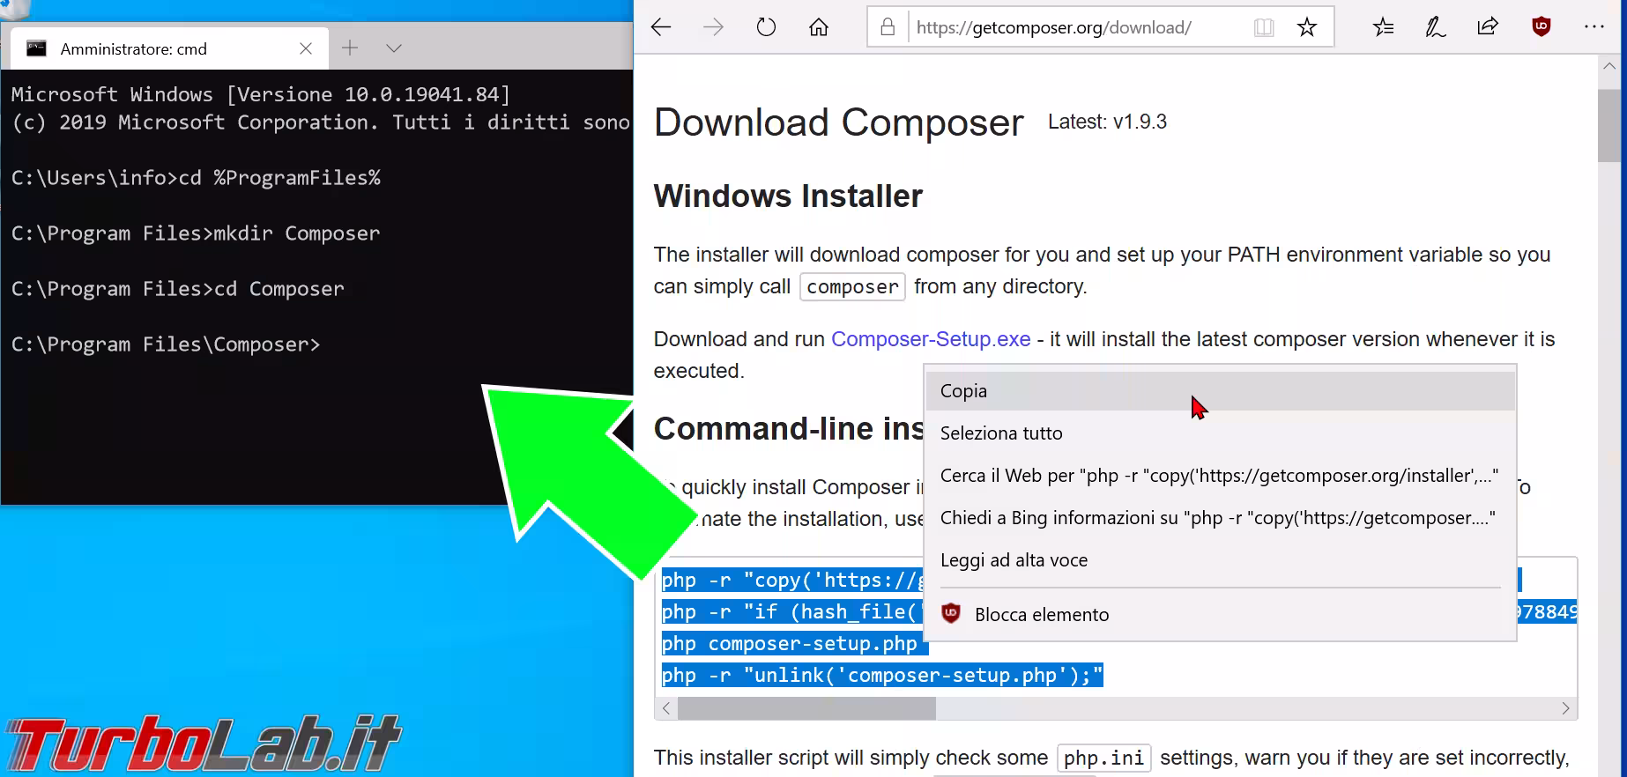Add this page to favorites

click(x=1307, y=27)
